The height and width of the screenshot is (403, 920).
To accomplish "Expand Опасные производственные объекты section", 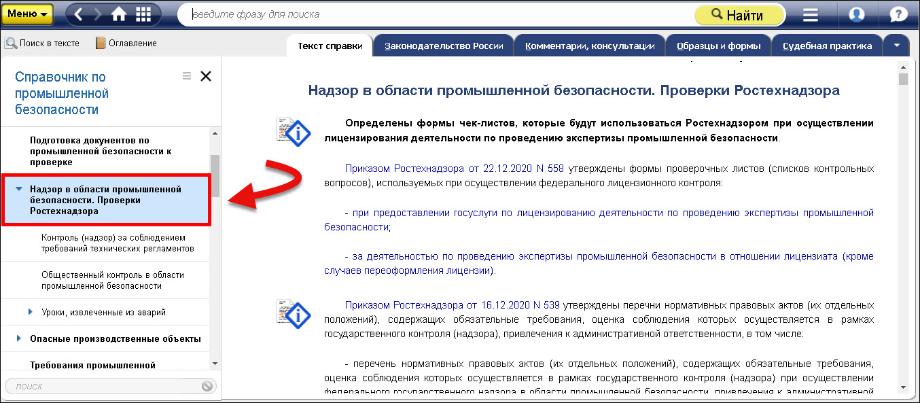I will pyautogui.click(x=18, y=338).
